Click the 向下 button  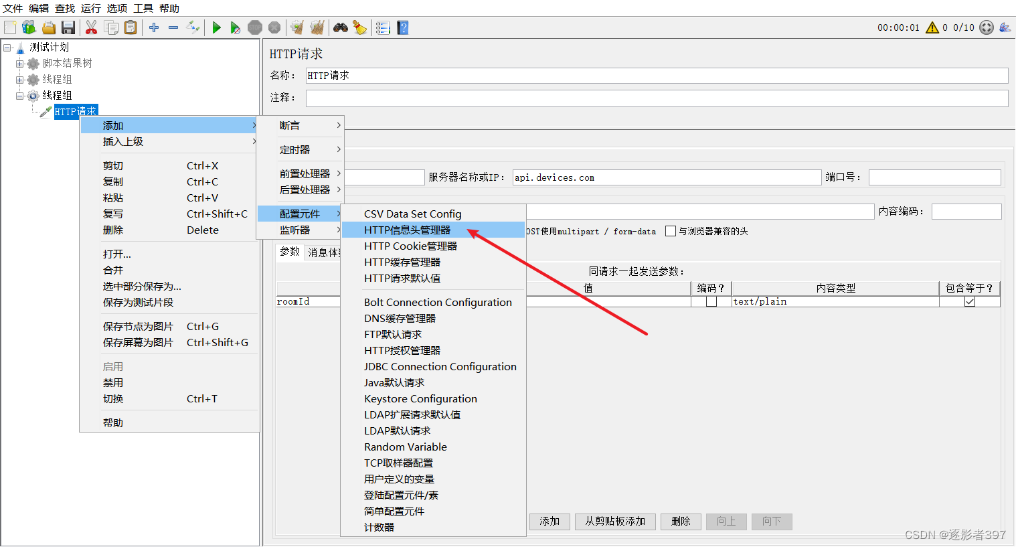point(772,522)
